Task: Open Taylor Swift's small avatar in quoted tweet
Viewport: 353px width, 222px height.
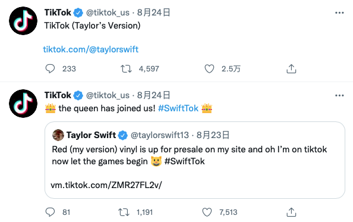Action: (x=58, y=135)
